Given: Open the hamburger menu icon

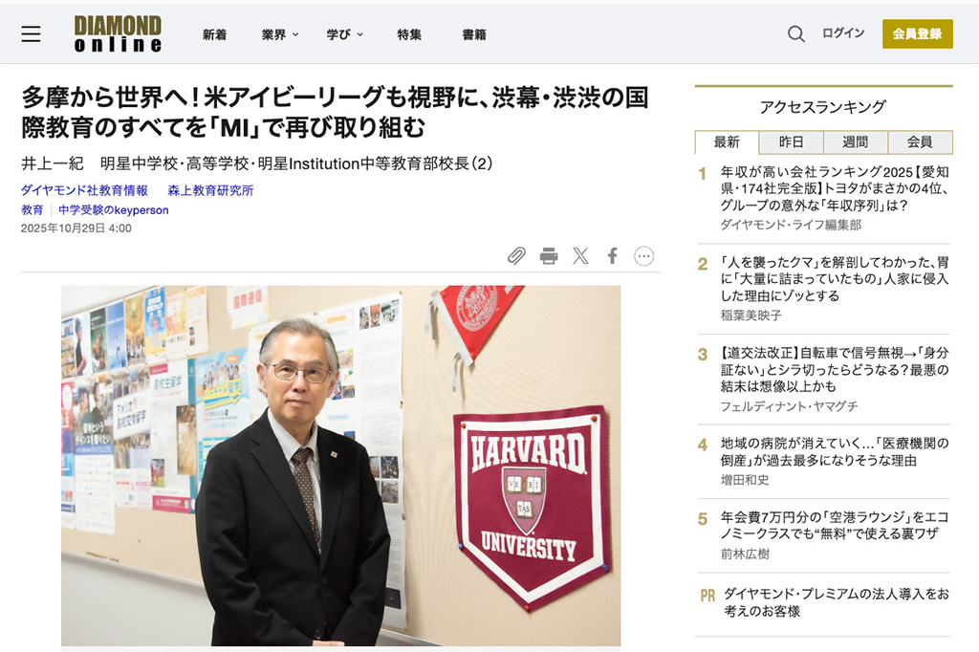Looking at the screenshot, I should tap(31, 33).
